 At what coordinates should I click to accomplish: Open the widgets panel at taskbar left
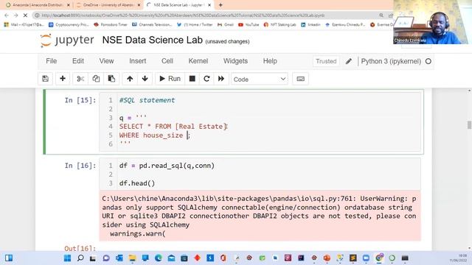click(9, 258)
